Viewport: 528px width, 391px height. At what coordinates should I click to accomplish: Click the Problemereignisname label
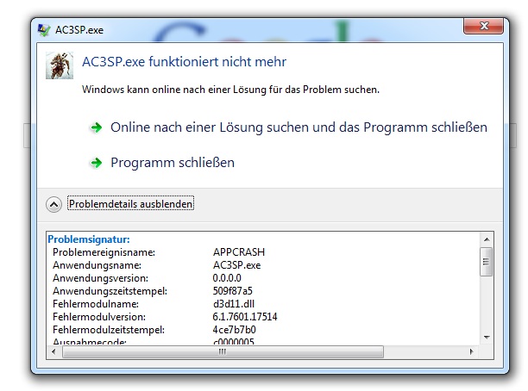104,252
